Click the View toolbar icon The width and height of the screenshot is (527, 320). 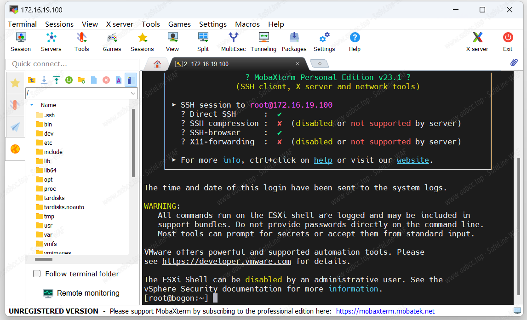click(x=172, y=42)
